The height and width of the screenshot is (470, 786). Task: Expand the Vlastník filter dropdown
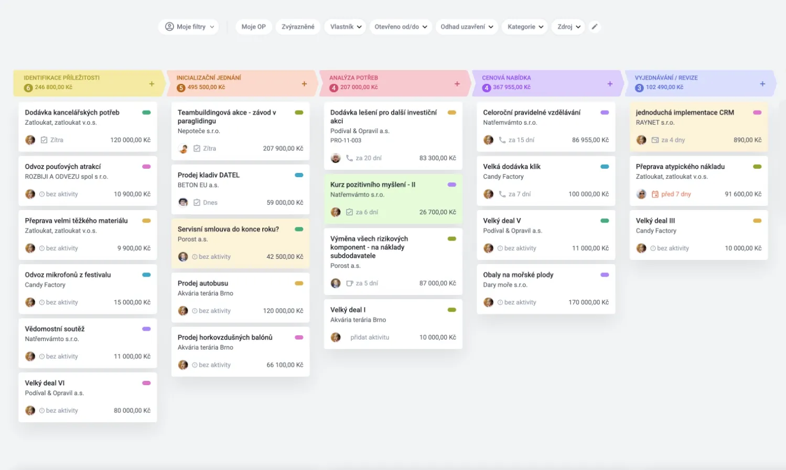(x=346, y=27)
